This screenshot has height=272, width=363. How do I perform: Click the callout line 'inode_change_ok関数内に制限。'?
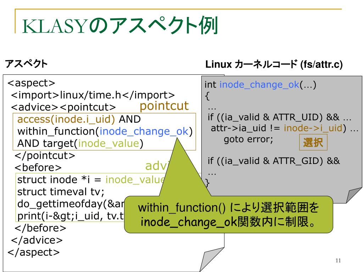tap(228, 222)
